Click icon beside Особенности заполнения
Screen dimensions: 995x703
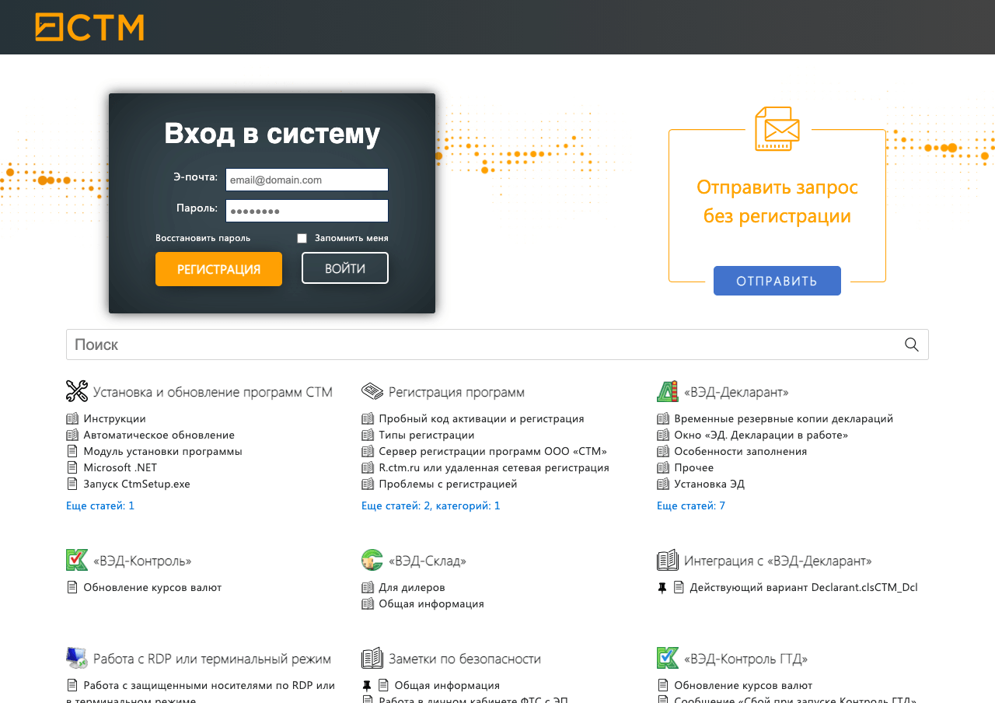click(663, 451)
